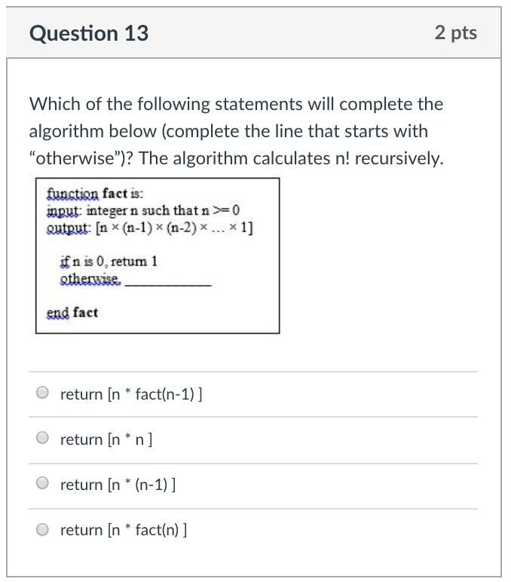The height and width of the screenshot is (582, 511).
Task: Click the answer label 'return [n * (n-1) ]'
Action: (x=118, y=485)
